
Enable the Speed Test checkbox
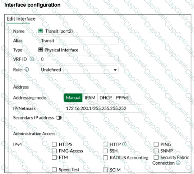pyautogui.click(x=54, y=170)
